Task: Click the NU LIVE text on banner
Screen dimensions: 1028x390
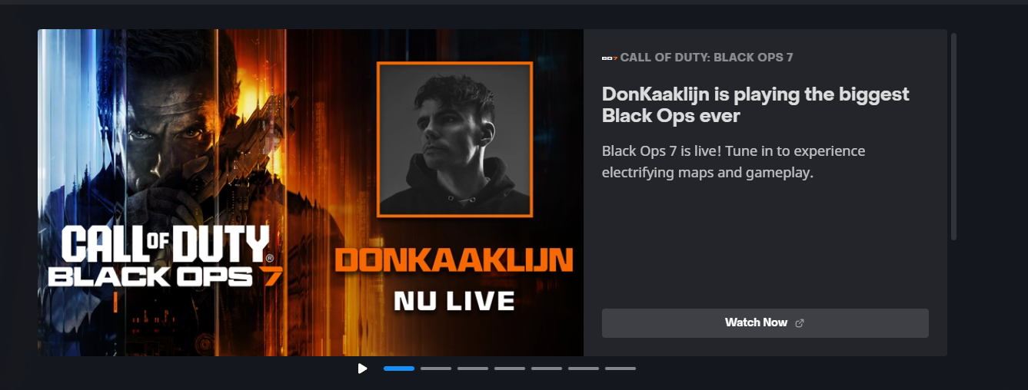Action: (x=454, y=301)
